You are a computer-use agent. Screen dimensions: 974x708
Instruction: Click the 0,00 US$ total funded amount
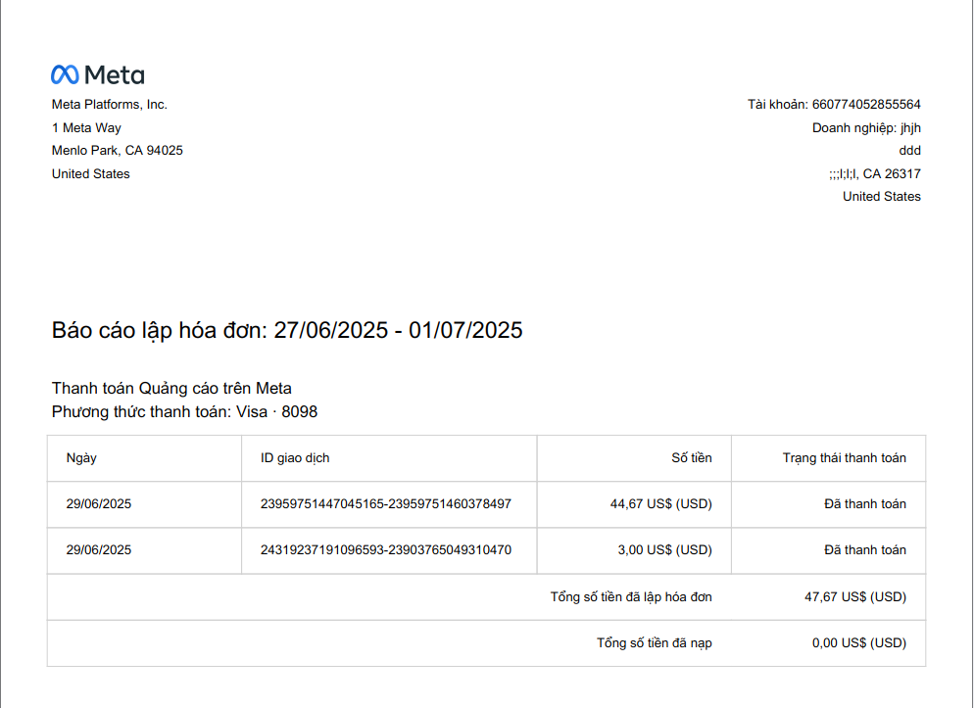(x=859, y=642)
